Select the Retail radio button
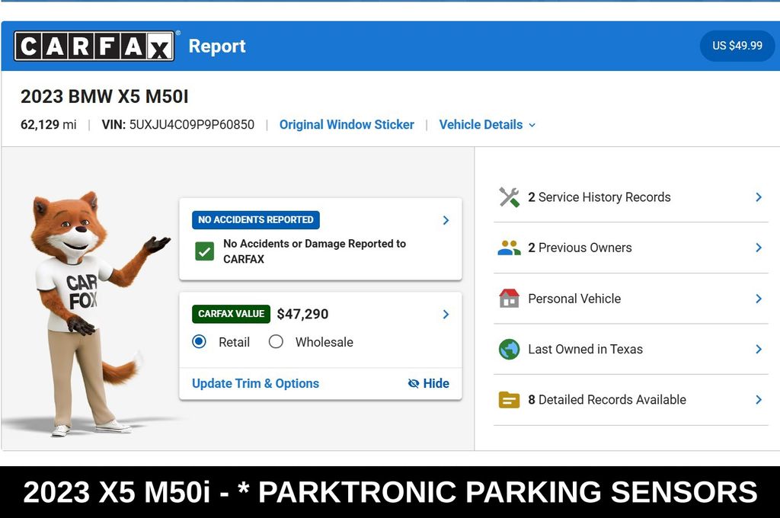Image resolution: width=780 pixels, height=518 pixels. 199,341
